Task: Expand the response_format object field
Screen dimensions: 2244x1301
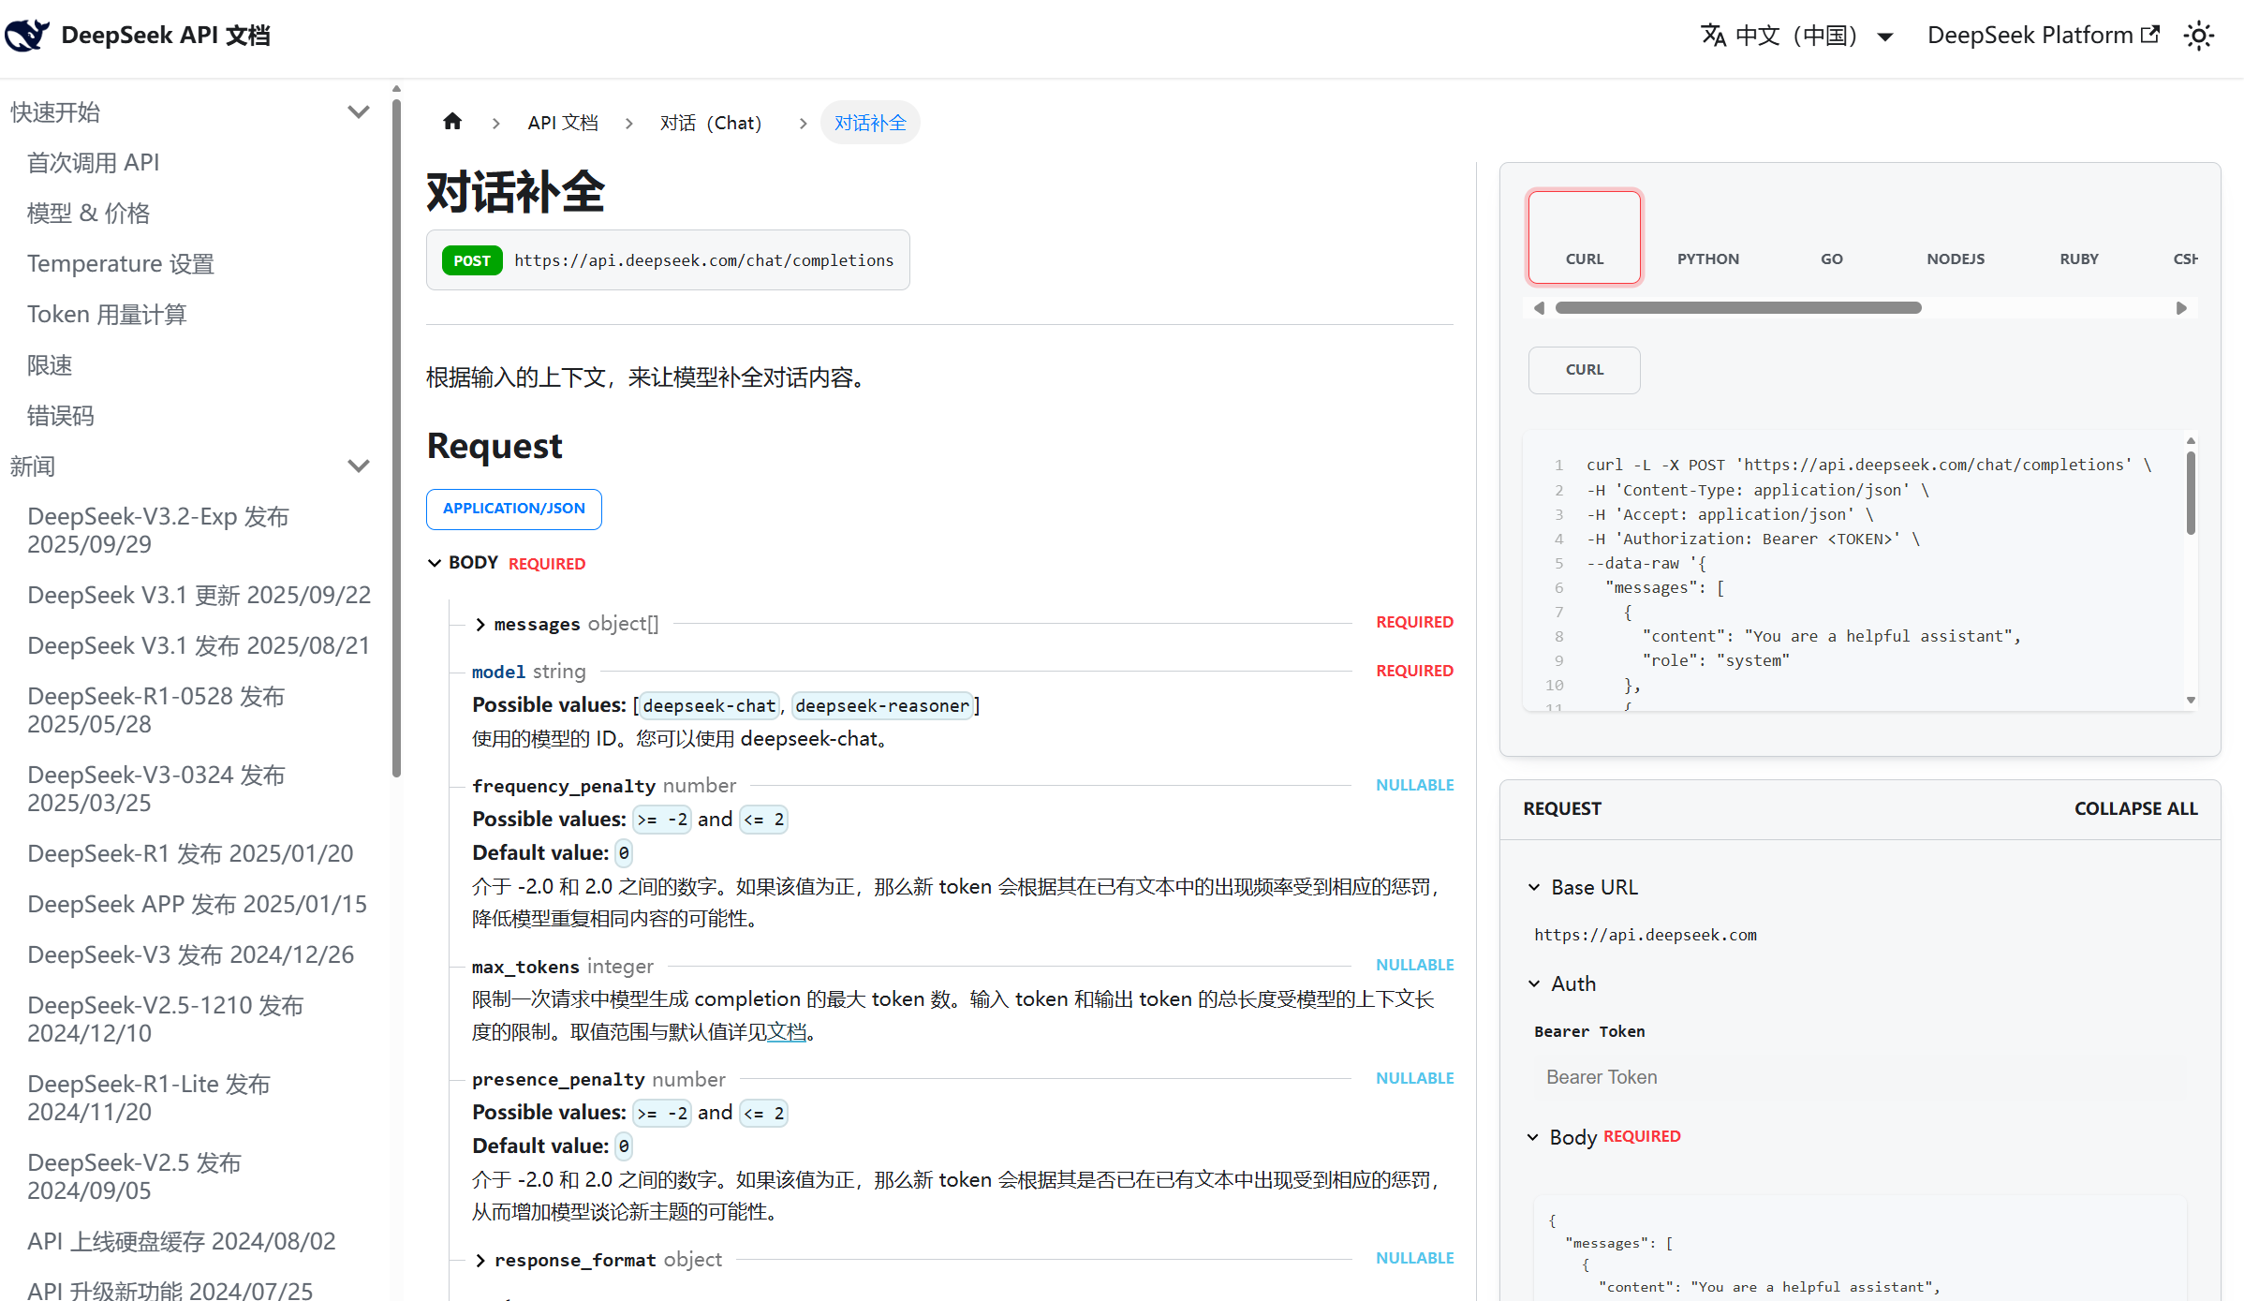Action: point(480,1260)
